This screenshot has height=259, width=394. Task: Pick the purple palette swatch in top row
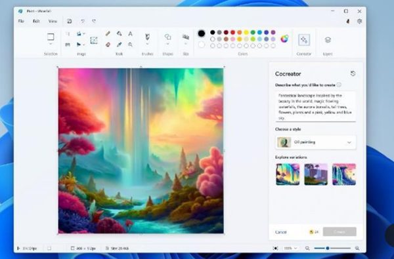pyautogui.click(x=273, y=32)
